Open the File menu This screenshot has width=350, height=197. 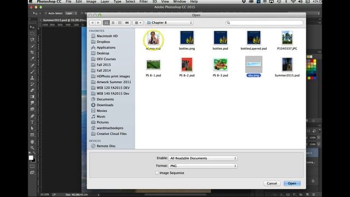tap(68, 2)
